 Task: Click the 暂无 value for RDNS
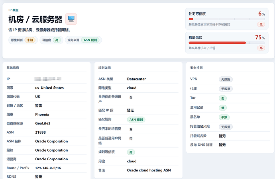coord(39,177)
